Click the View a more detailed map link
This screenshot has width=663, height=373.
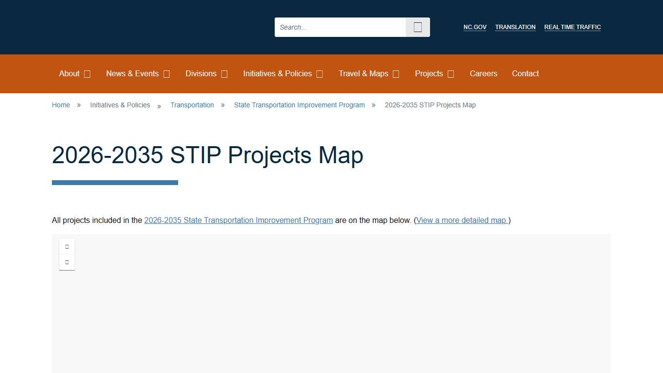point(461,220)
